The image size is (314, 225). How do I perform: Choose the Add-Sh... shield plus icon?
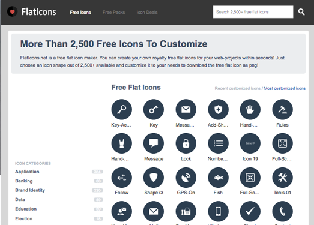click(x=218, y=109)
